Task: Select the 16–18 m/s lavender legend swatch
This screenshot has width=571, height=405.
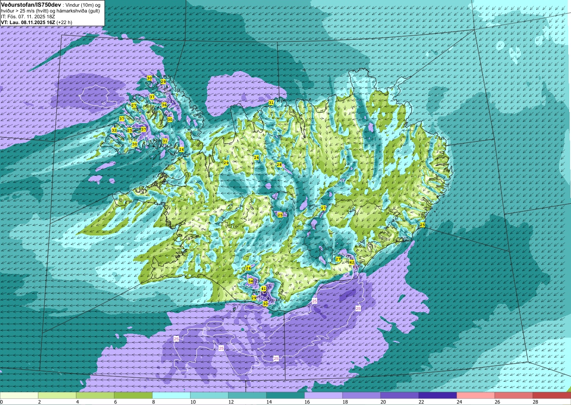Action: [323, 395]
